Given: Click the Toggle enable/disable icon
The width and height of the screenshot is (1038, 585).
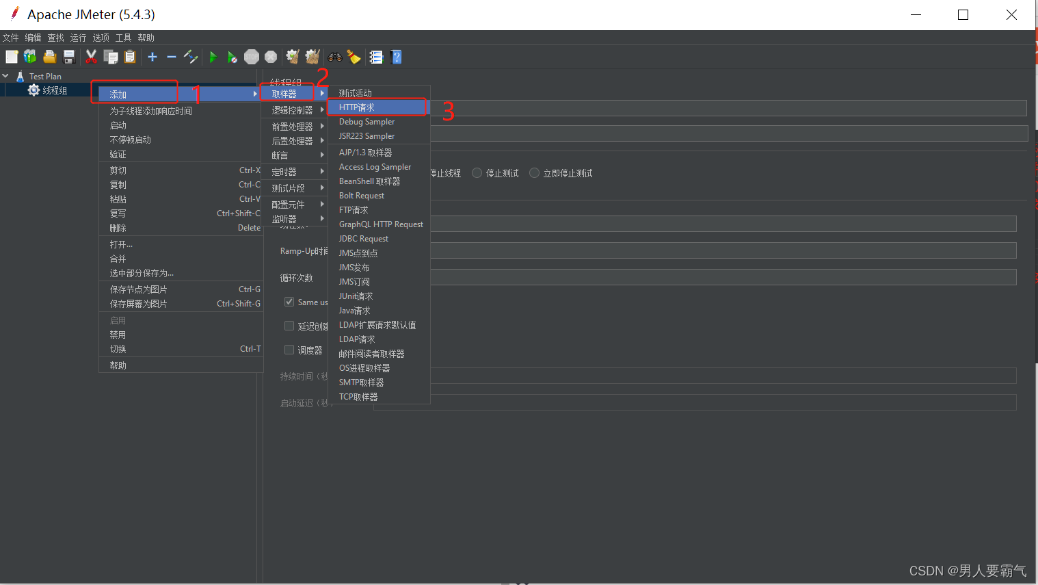Looking at the screenshot, I should pos(191,57).
